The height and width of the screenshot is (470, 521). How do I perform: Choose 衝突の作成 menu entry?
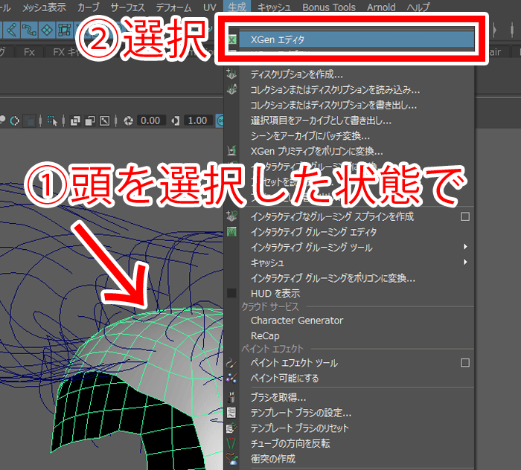pyautogui.click(x=273, y=459)
